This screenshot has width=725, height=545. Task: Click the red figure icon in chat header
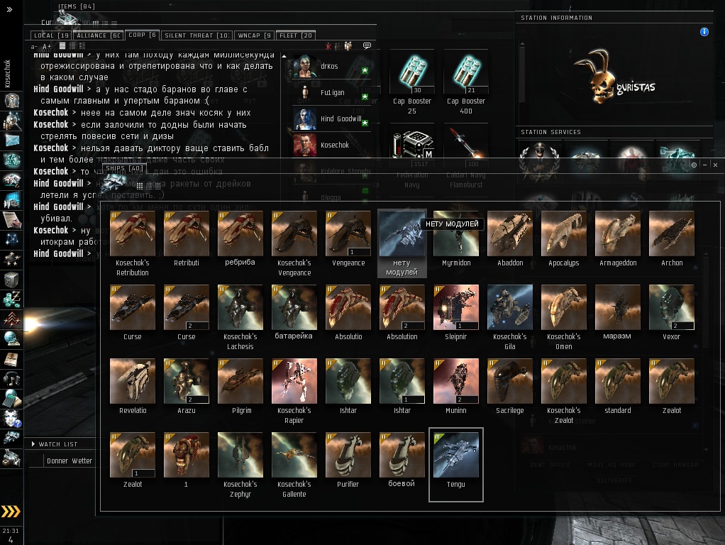tap(328, 46)
